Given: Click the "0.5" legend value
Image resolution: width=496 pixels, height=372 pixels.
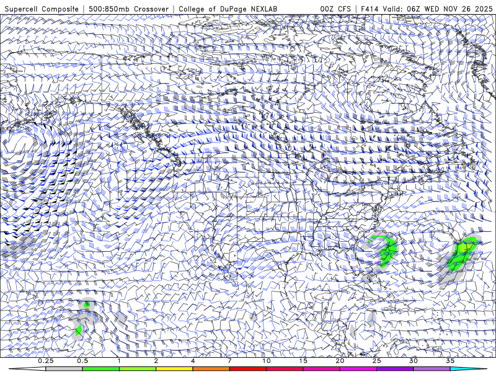Looking at the screenshot, I should click(x=82, y=361).
